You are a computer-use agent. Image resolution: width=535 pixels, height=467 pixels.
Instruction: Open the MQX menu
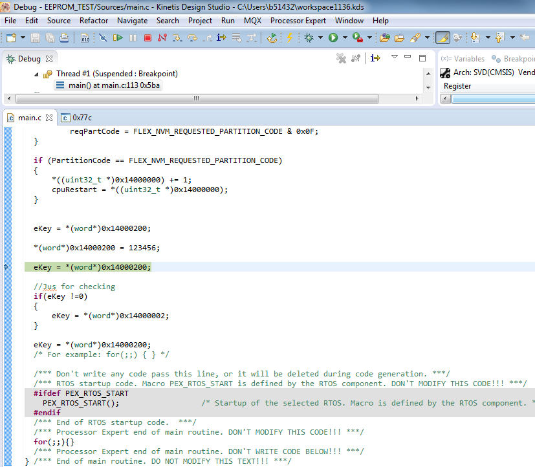pos(252,21)
